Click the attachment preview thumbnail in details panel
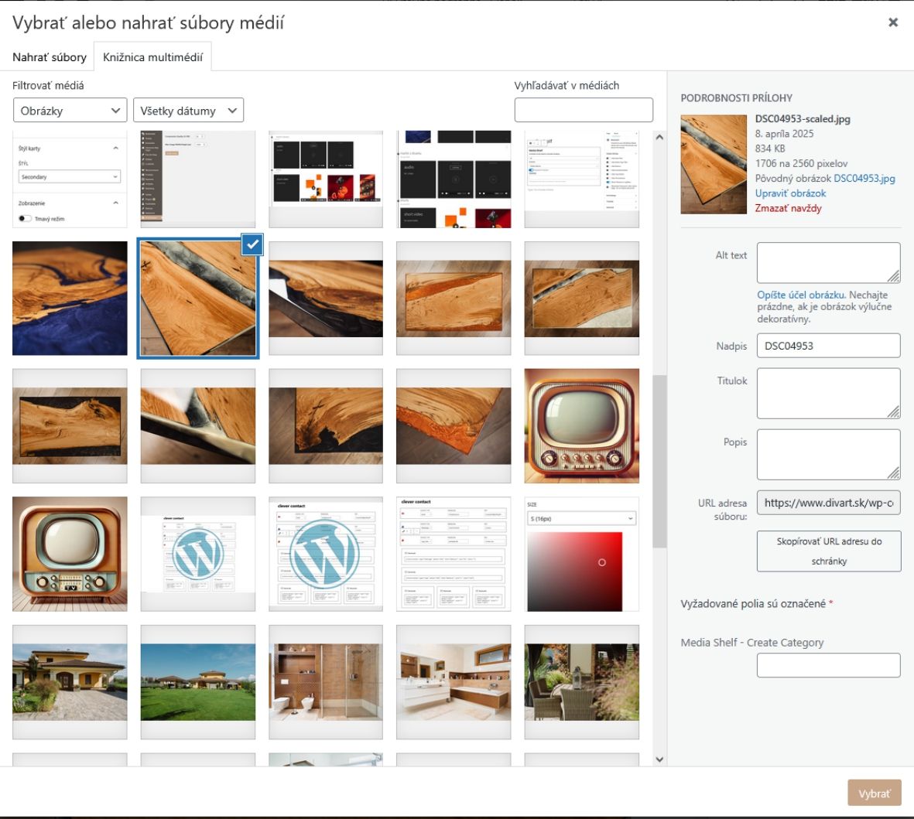This screenshot has height=819, width=914. pyautogui.click(x=714, y=164)
